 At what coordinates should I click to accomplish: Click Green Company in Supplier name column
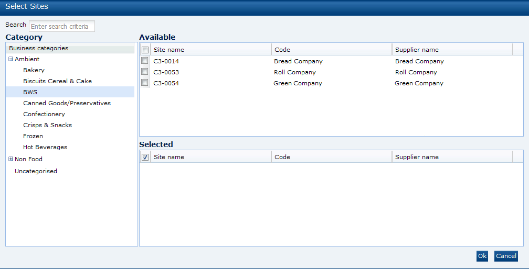click(x=419, y=83)
